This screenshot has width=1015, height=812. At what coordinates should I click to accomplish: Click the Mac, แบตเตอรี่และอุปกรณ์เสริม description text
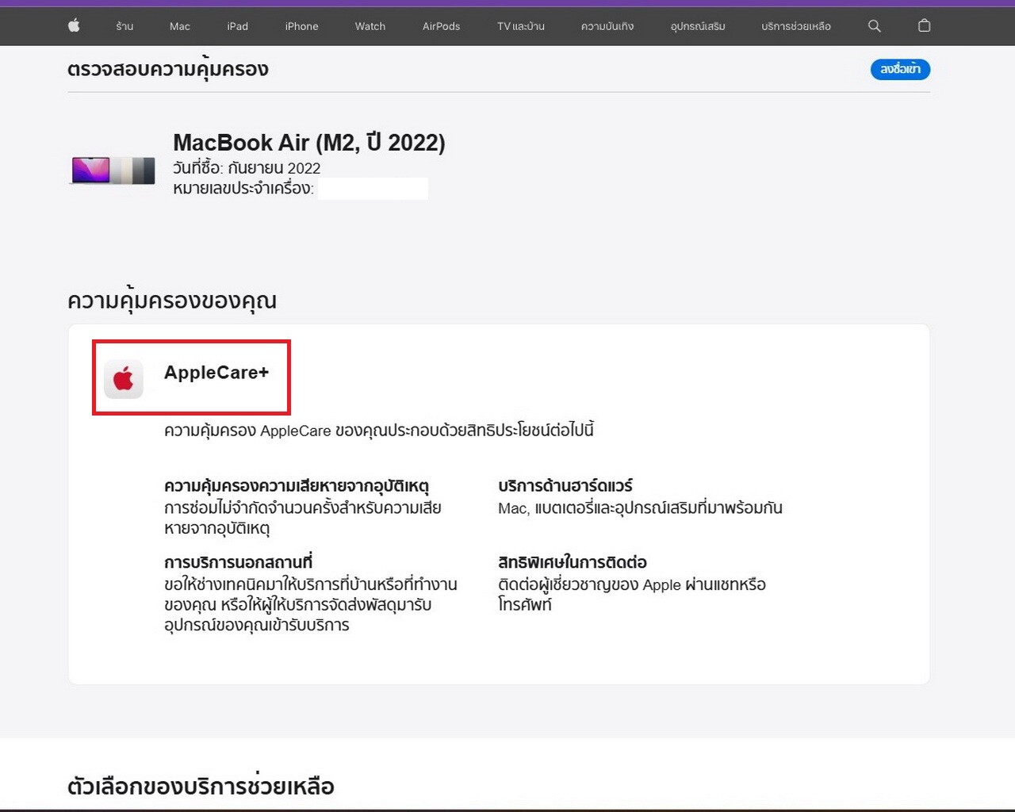(640, 508)
